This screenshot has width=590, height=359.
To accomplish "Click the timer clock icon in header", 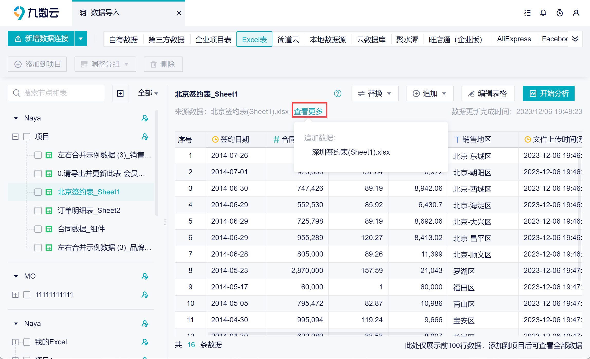I will pyautogui.click(x=559, y=13).
